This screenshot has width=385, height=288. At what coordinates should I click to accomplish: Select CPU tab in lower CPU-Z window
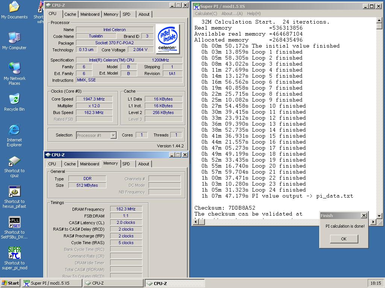coord(52,164)
